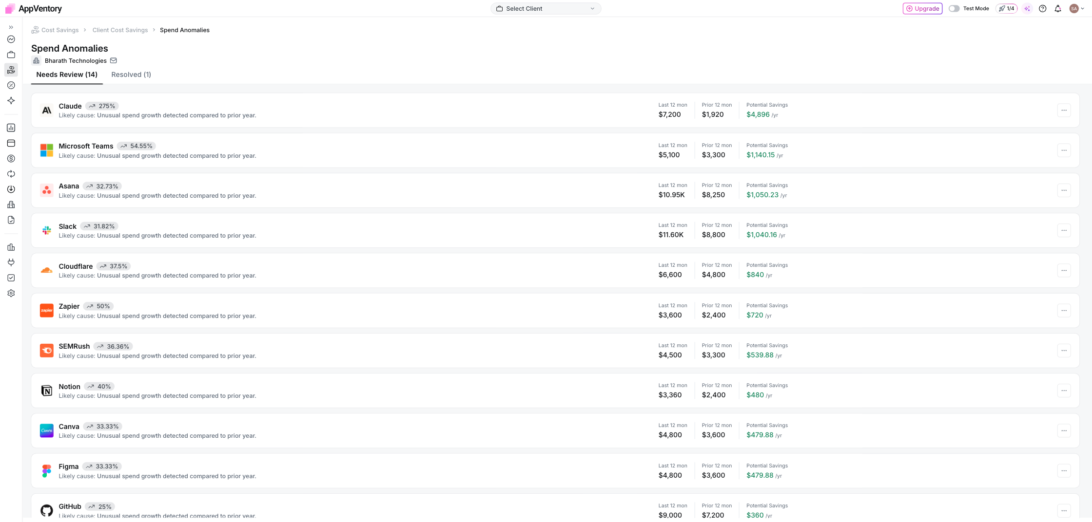This screenshot has height=522, width=1092.
Task: Click the $1,140.15 potential savings value
Action: (760, 155)
